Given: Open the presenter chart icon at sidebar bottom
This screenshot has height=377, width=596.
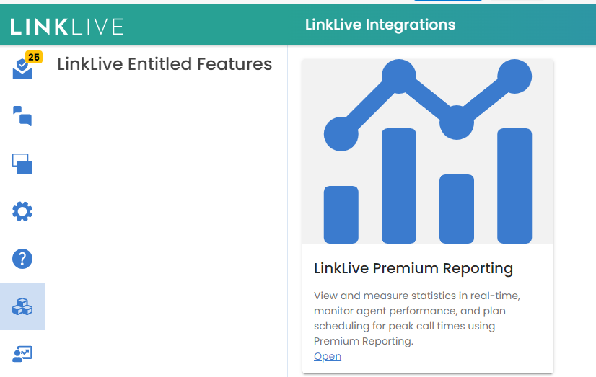Looking at the screenshot, I should coord(22,353).
